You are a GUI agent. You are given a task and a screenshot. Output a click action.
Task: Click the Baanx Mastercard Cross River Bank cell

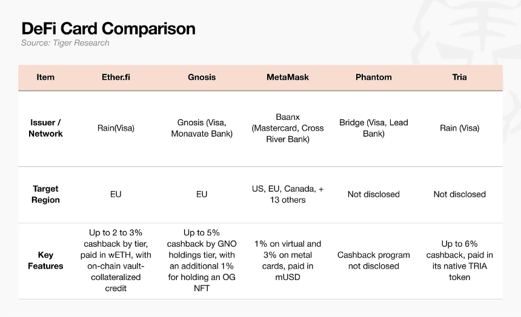pos(288,128)
